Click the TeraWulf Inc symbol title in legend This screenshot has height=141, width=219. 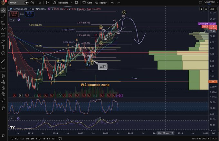click(x=30, y=9)
